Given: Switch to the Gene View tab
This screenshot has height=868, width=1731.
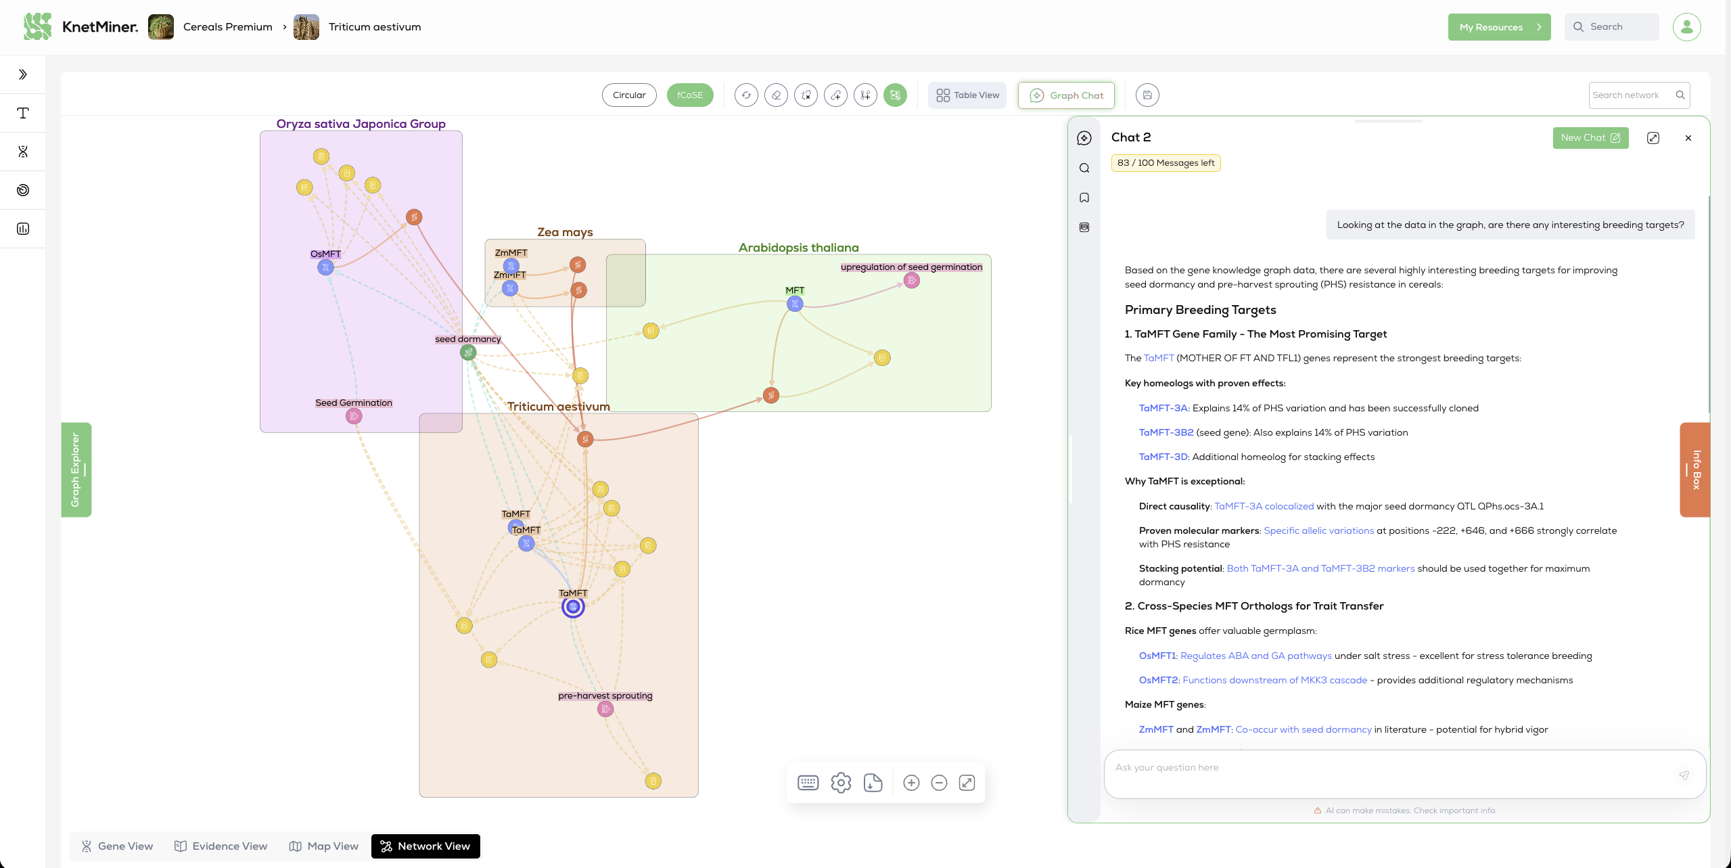Looking at the screenshot, I should (x=118, y=846).
